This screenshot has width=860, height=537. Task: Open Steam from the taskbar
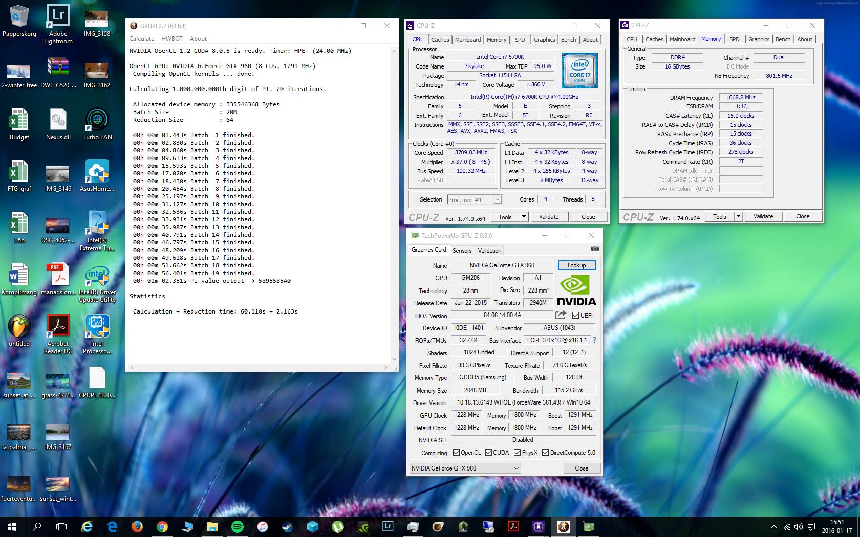click(x=287, y=526)
